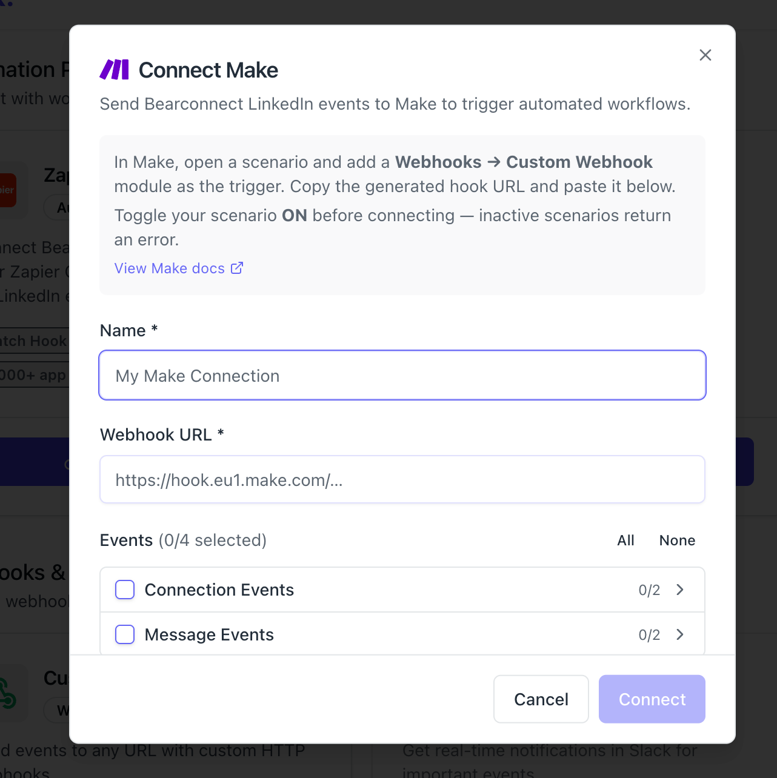
Task: Choose None to deselect events
Action: point(677,540)
